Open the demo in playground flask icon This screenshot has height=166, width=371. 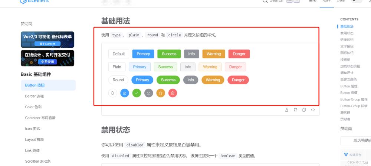point(287,110)
